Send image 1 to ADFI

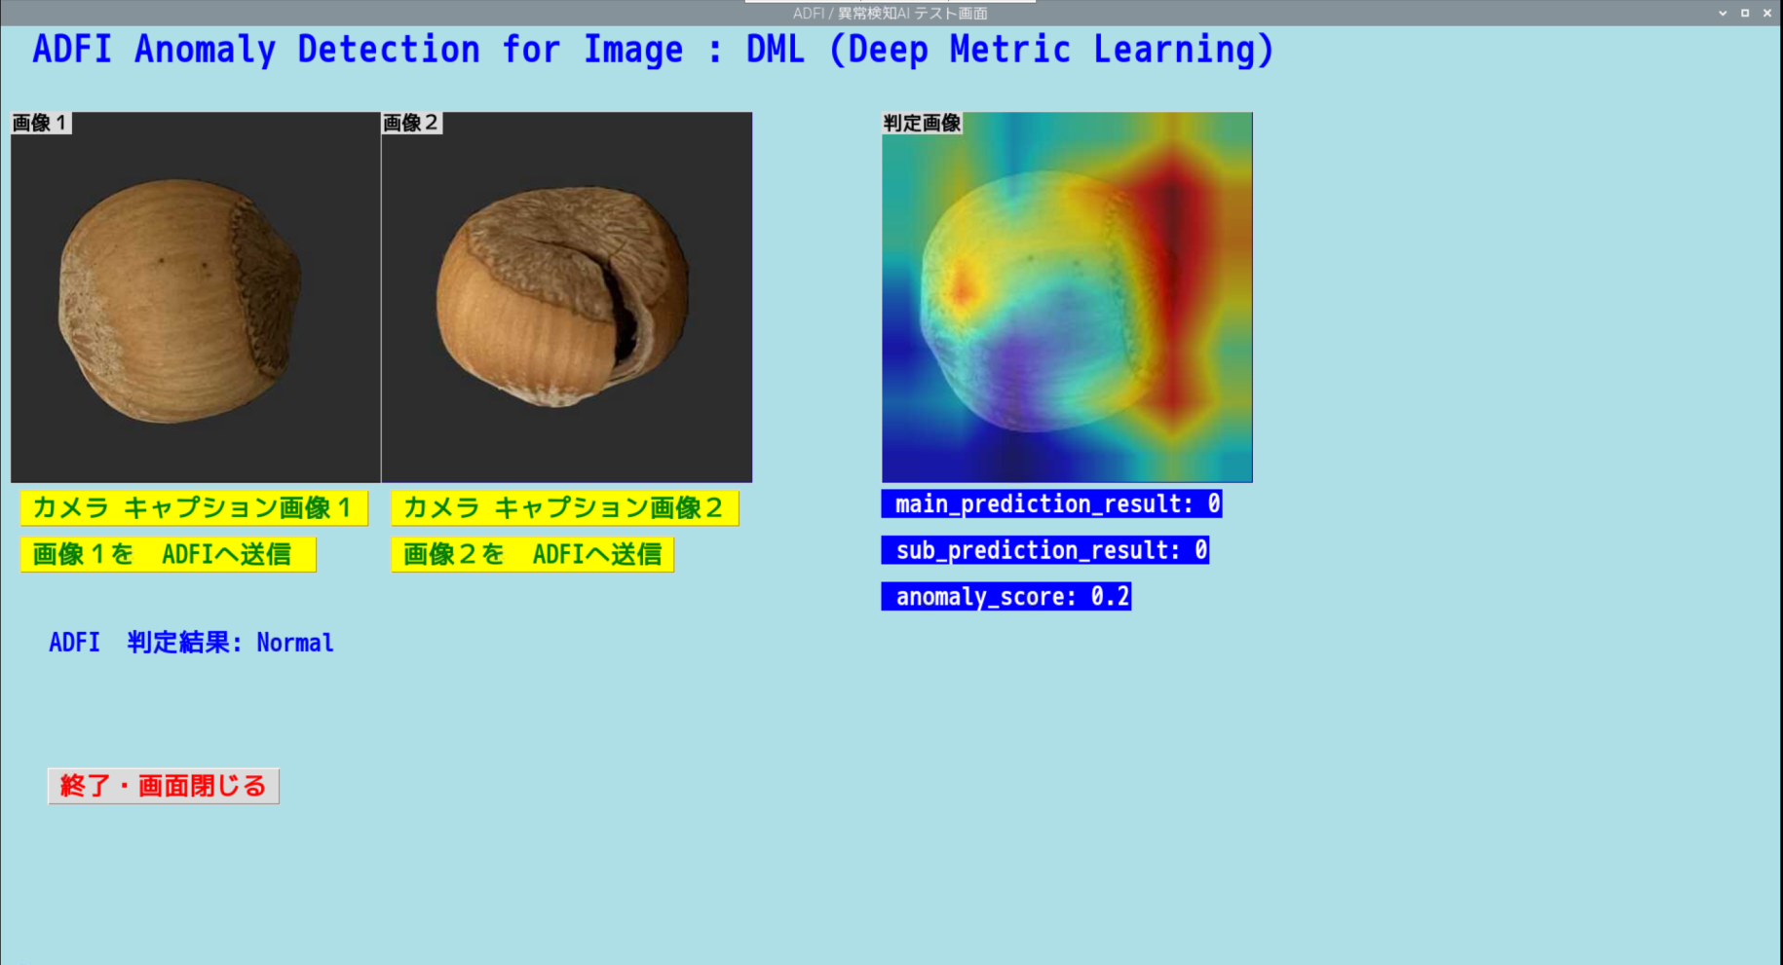coord(168,554)
